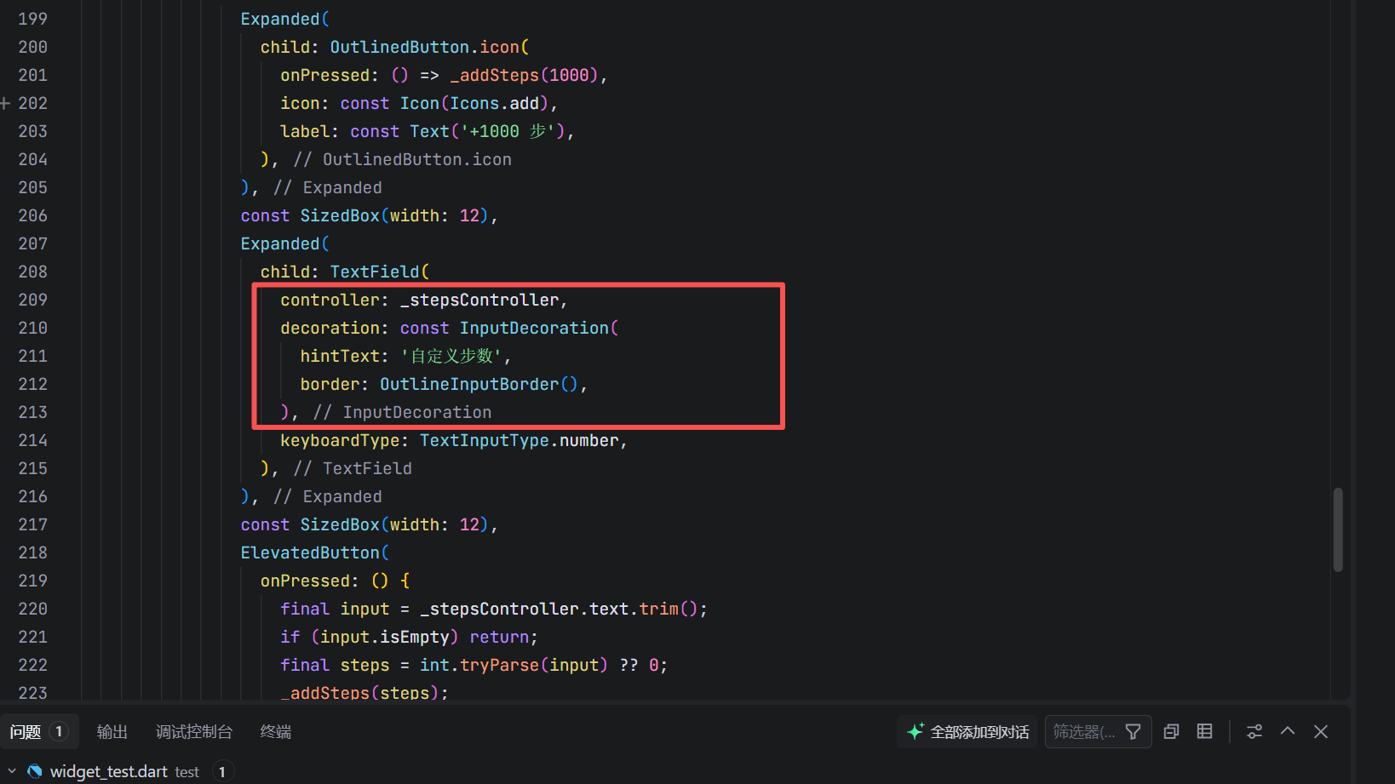
Task: Click 'input.isEmpty' on line 221
Action: pyautogui.click(x=384, y=637)
